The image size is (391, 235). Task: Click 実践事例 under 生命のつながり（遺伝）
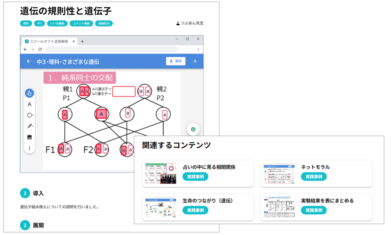coord(195,210)
